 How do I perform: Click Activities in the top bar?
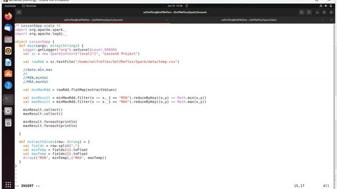pyautogui.click(x=11, y=6)
